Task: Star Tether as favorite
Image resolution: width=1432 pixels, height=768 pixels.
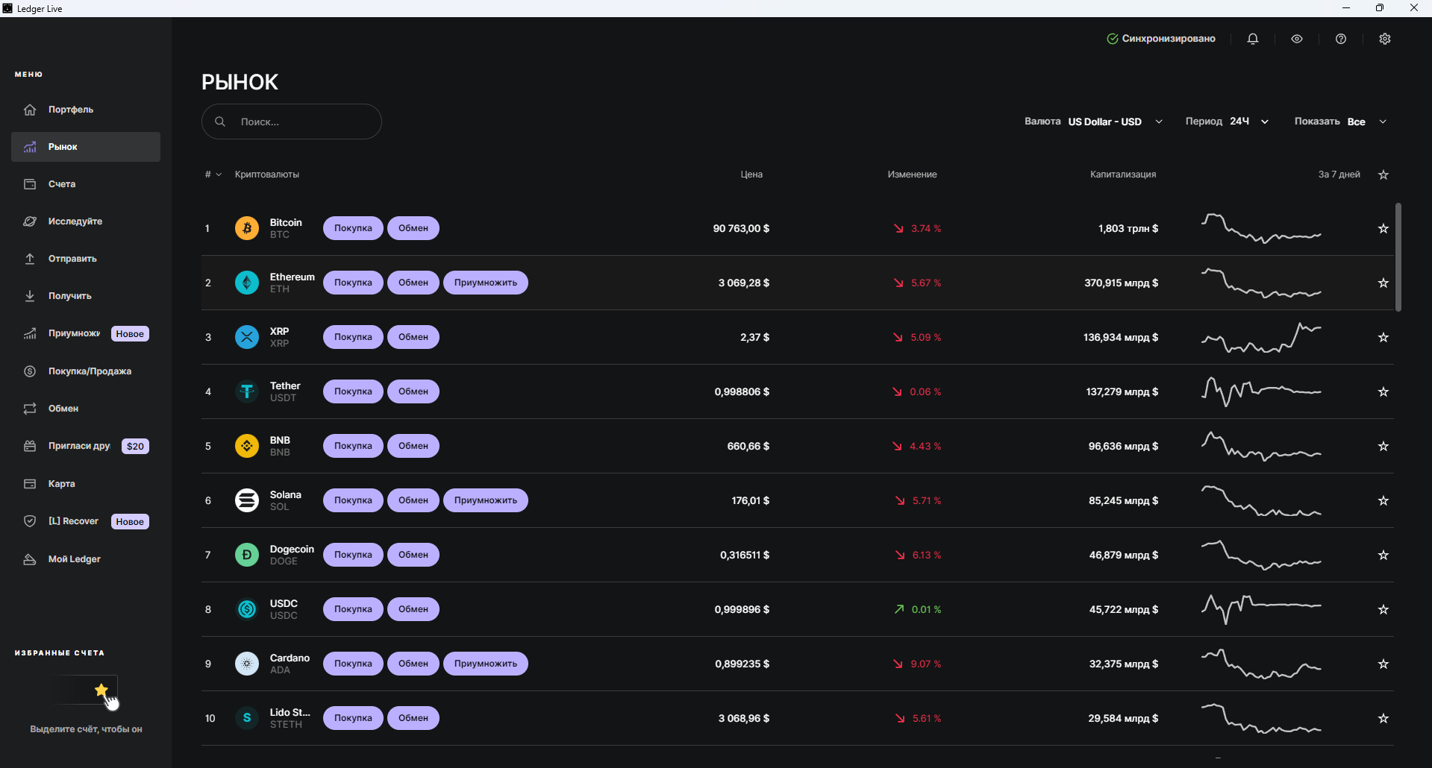Action: 1383,391
